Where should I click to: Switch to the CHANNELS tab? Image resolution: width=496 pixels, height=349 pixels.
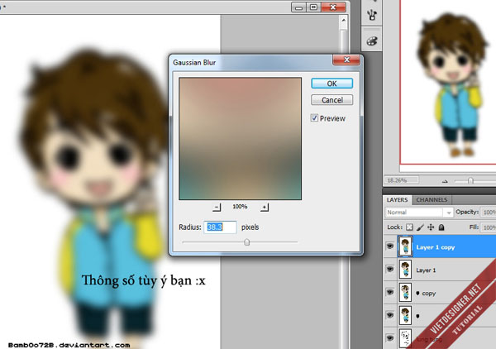tap(432, 200)
